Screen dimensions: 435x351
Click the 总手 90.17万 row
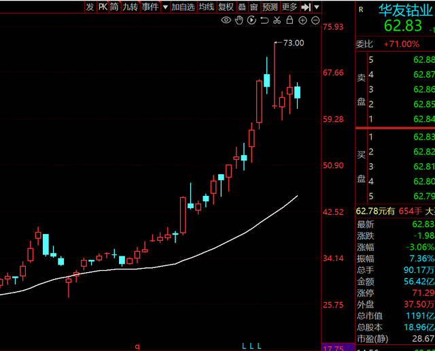396,270
